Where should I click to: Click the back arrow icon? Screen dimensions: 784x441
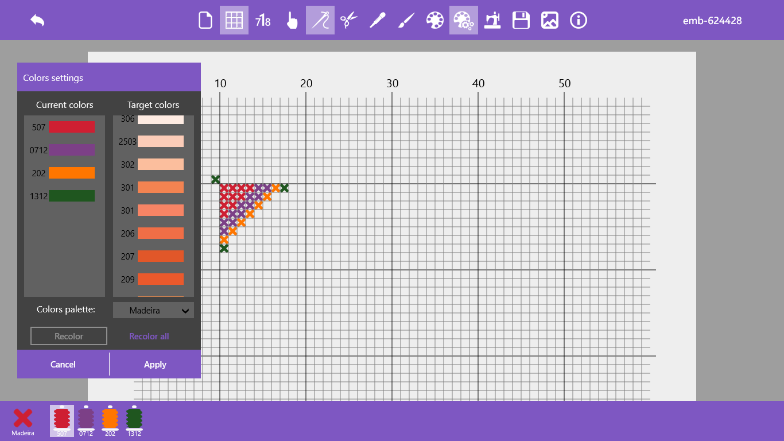(37, 21)
